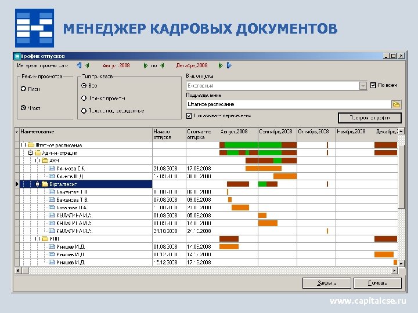
Task: Click the Окончание отпуска column header
Action: (203, 134)
